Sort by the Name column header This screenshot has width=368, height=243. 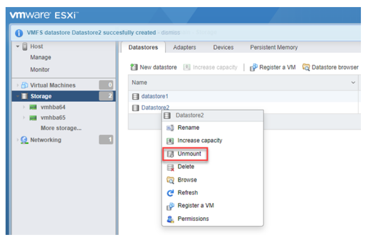click(x=139, y=82)
